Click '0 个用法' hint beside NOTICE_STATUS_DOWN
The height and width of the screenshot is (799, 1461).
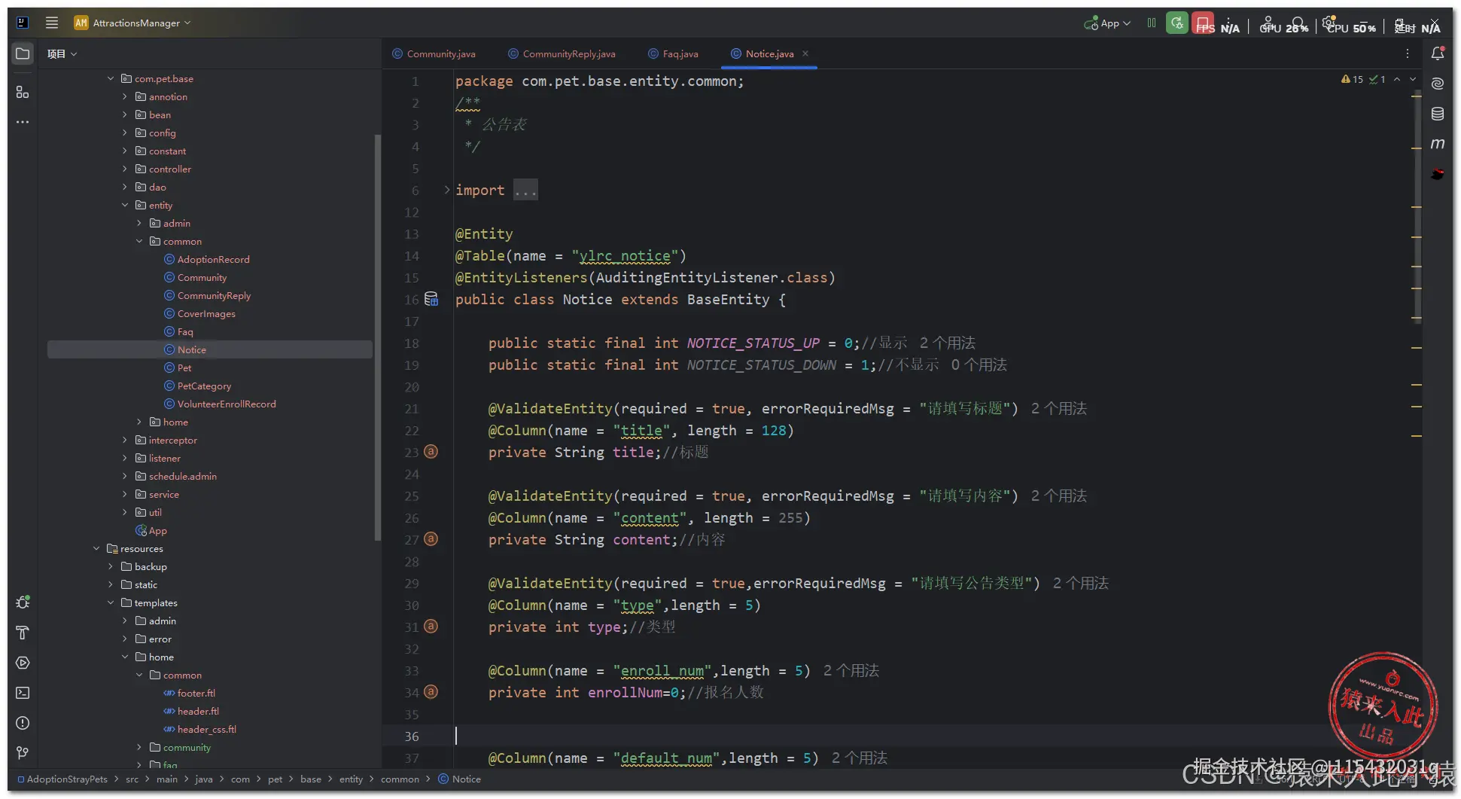point(979,365)
